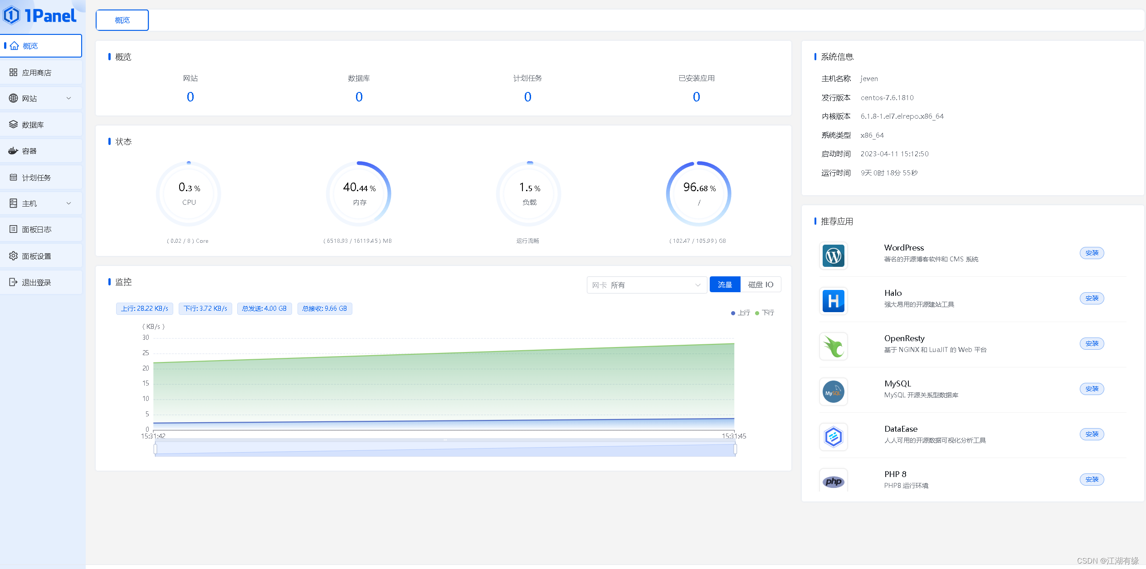
Task: Click the 安装 button for MySQL
Action: pos(1092,389)
